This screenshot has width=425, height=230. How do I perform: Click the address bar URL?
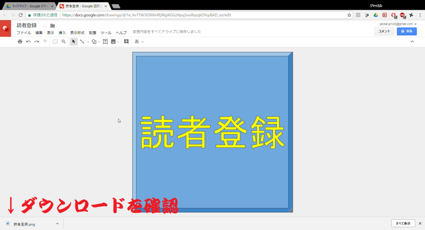[147, 15]
